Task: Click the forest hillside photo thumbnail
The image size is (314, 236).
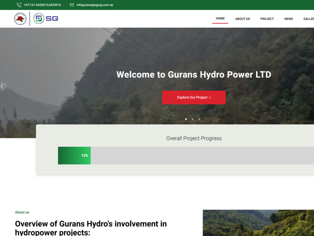Action: coord(258,223)
